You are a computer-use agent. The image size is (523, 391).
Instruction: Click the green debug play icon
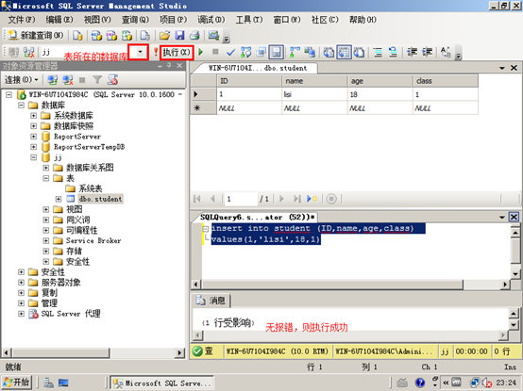(x=201, y=52)
